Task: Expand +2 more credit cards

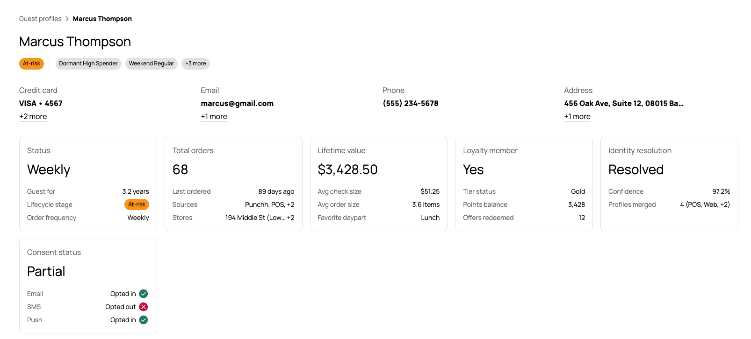Action: click(33, 117)
